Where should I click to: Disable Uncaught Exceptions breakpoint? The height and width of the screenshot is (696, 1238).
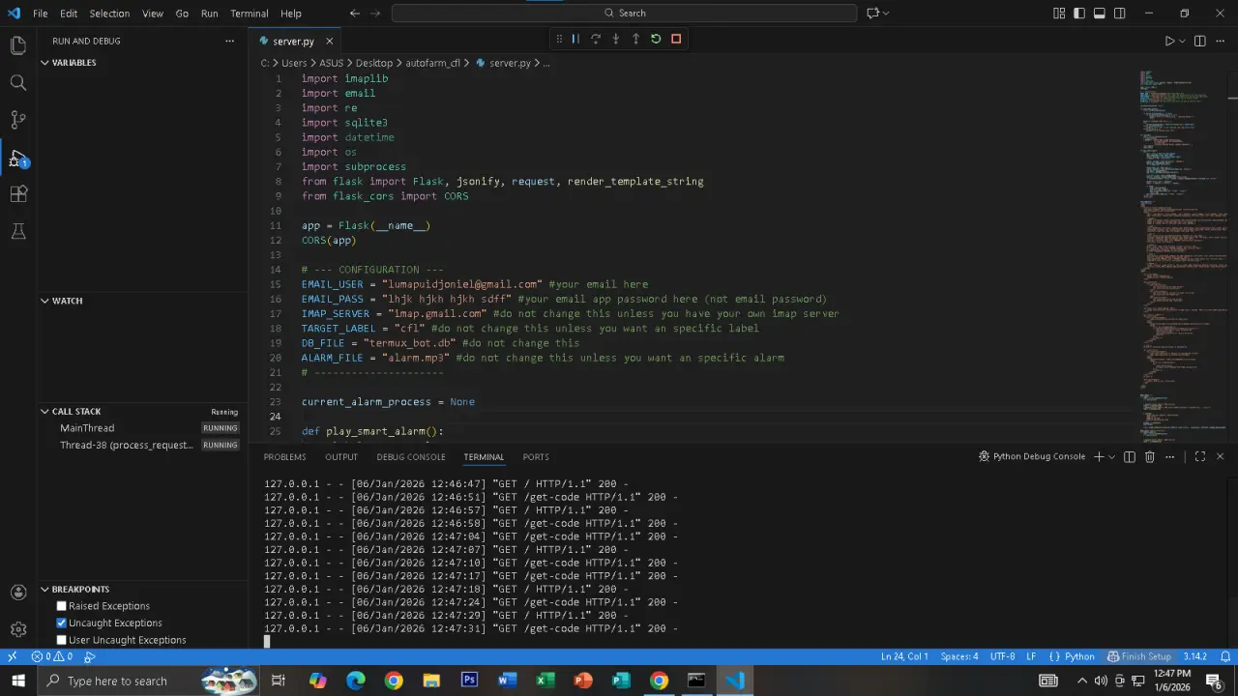click(62, 623)
